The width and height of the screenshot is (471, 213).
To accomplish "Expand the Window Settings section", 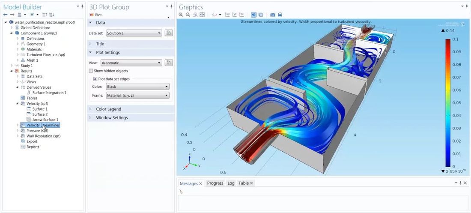I will click(x=90, y=117).
